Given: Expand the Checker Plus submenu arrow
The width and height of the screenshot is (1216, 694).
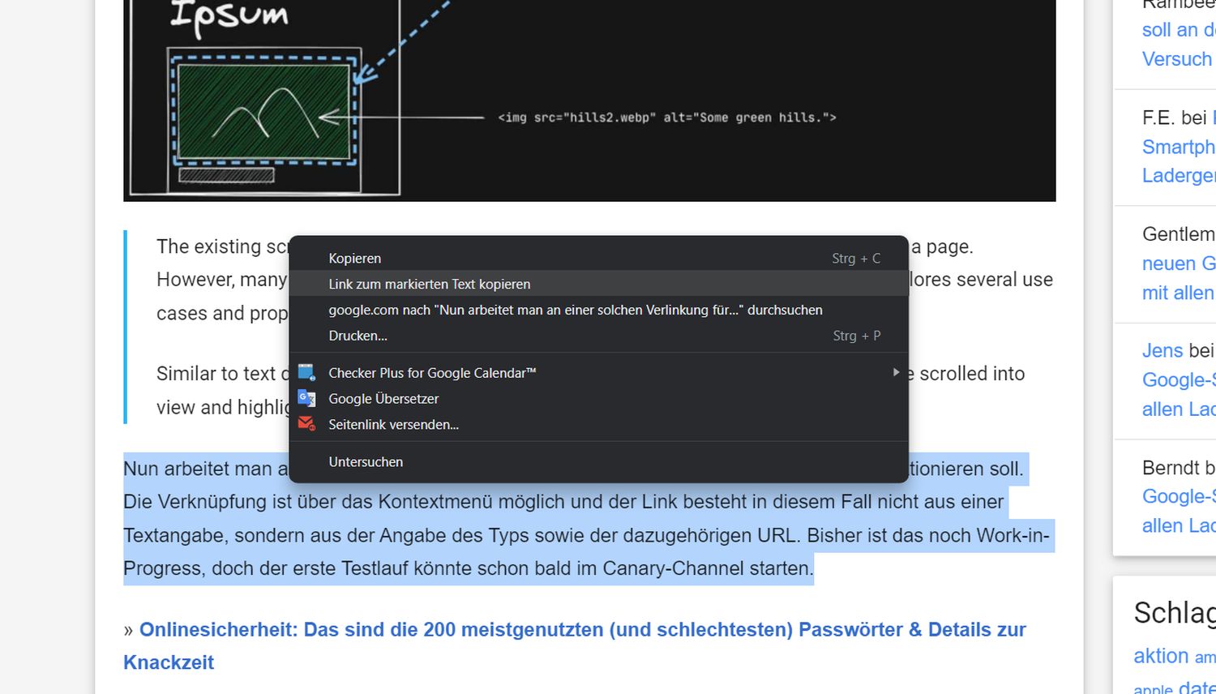Looking at the screenshot, I should pyautogui.click(x=895, y=372).
